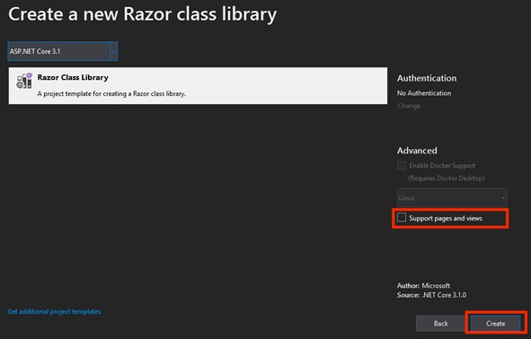Open Get additional project templates link
The width and height of the screenshot is (531, 339).
click(x=54, y=311)
